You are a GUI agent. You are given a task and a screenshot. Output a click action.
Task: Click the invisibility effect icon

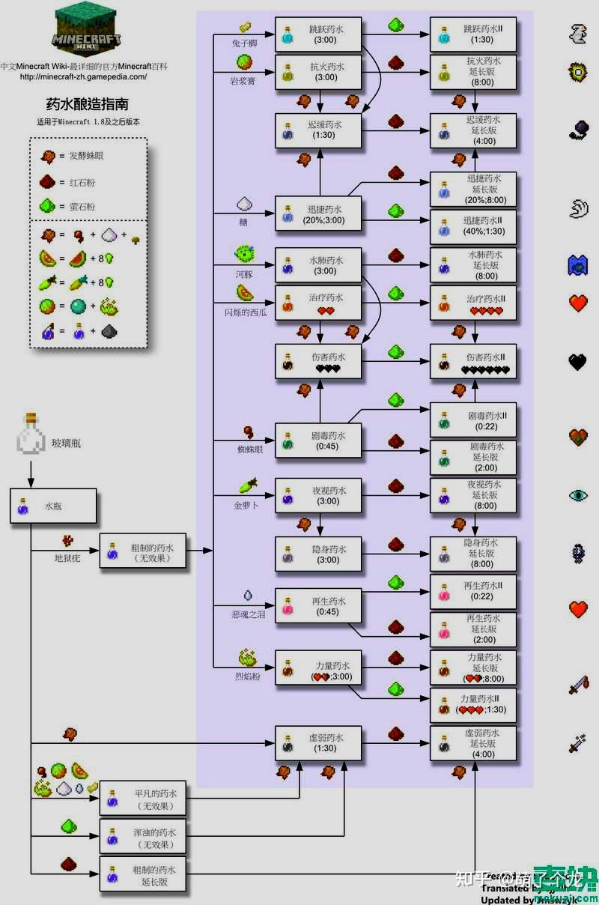pyautogui.click(x=579, y=554)
